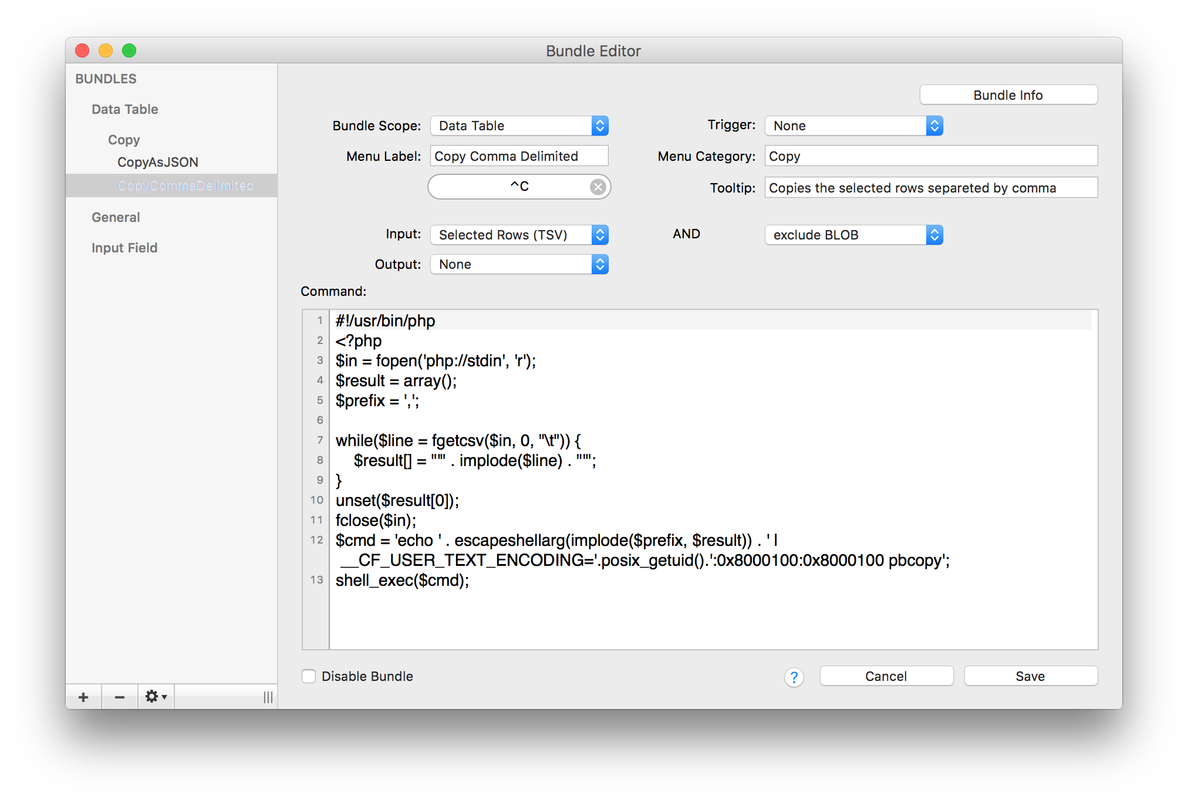The image size is (1188, 803).
Task: Click the minus icon to remove bundle
Action: [120, 697]
